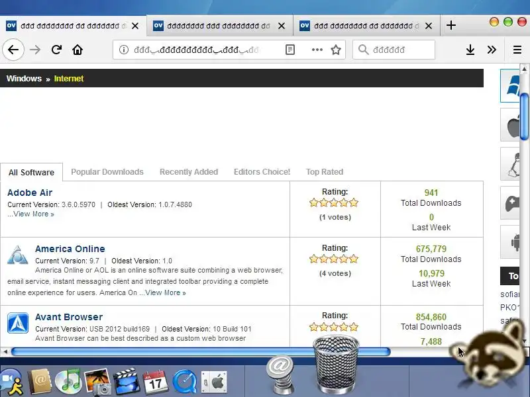Open the Top Rated tab
Viewport: 530px width, 397px height.
pyautogui.click(x=325, y=172)
